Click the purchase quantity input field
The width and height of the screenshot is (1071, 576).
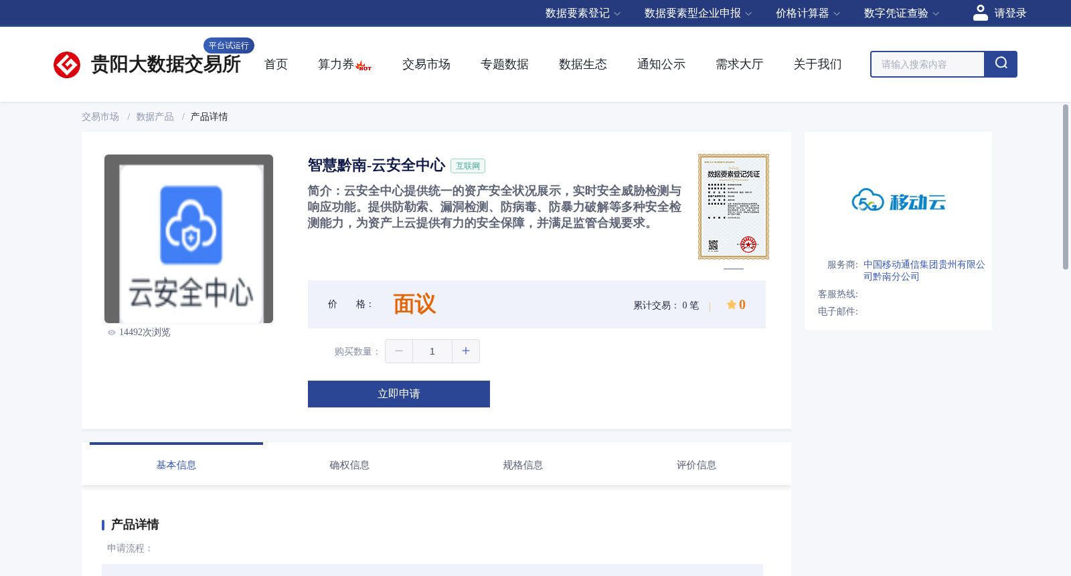(432, 351)
